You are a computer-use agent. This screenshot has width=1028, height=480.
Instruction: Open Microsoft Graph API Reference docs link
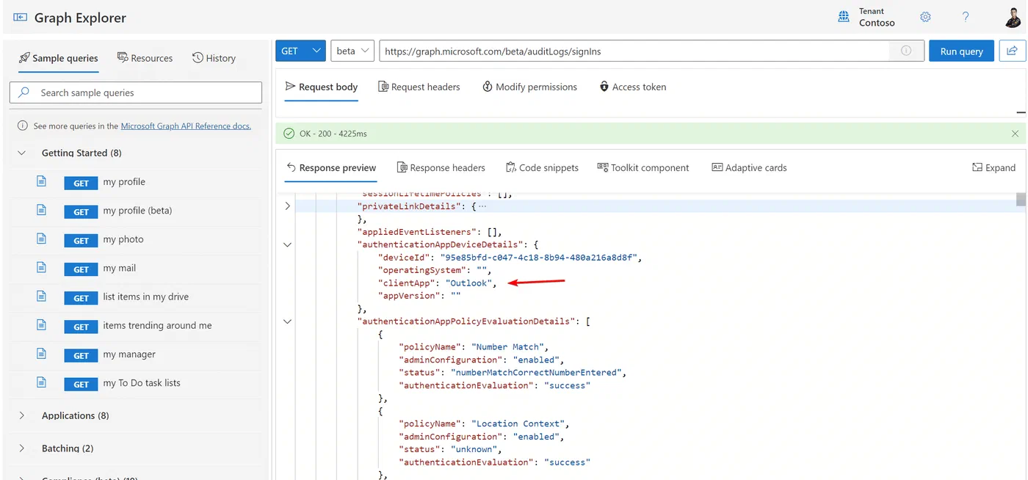coord(186,126)
